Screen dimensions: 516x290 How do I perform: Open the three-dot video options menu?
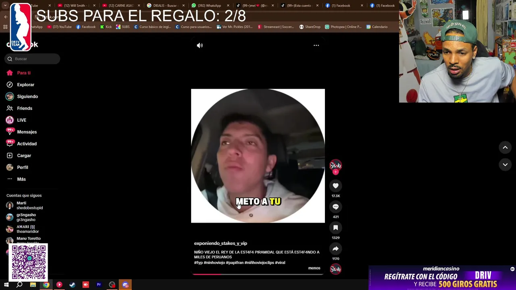(x=316, y=46)
